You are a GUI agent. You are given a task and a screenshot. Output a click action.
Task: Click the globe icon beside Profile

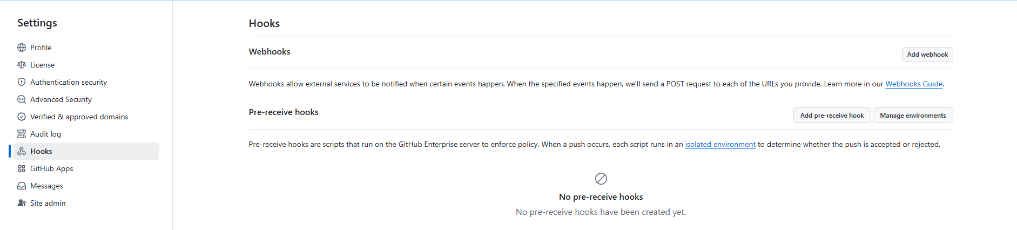pos(22,48)
